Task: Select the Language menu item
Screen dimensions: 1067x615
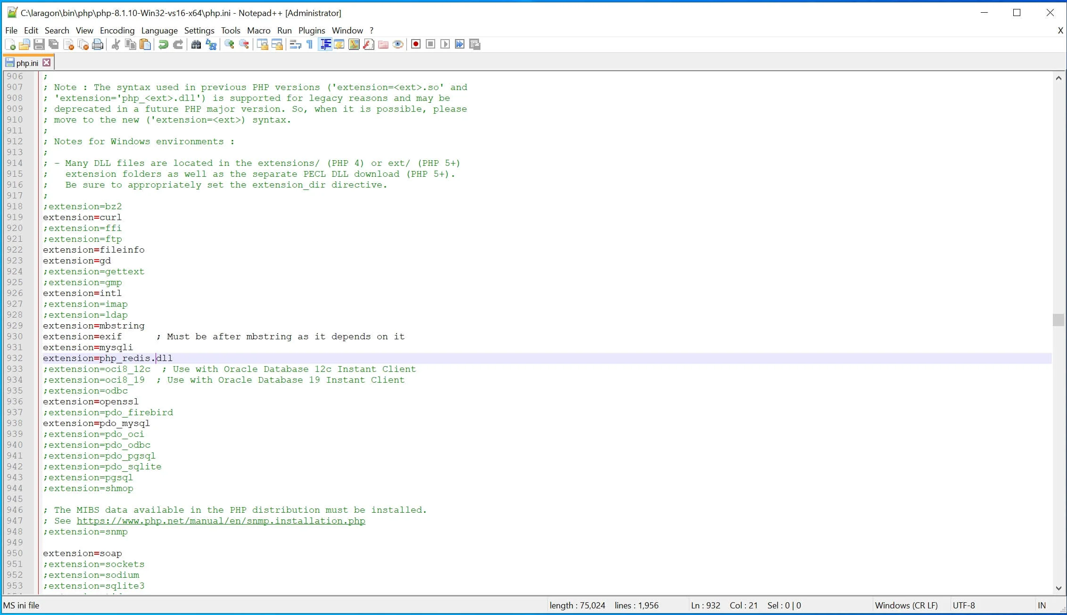Action: coord(160,30)
